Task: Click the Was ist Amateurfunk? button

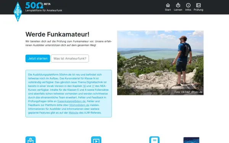Action: click(70, 58)
